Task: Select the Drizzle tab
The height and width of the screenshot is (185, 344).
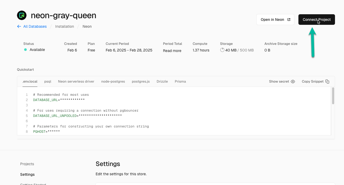Action: [162, 82]
